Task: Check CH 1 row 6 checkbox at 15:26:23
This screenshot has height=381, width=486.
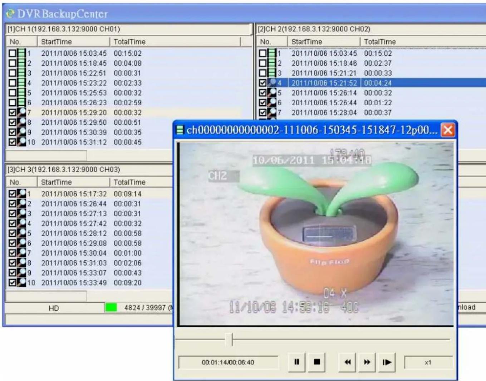Action: pyautogui.click(x=13, y=102)
